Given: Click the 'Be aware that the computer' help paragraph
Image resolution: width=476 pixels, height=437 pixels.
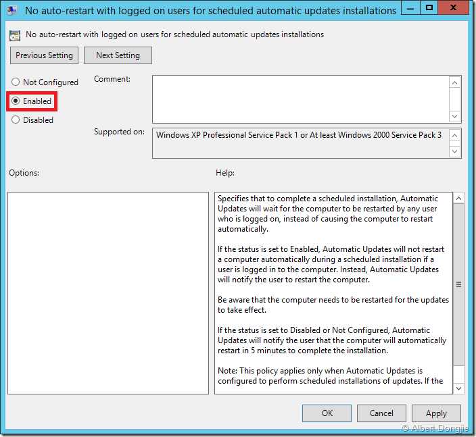Looking at the screenshot, I should [333, 305].
